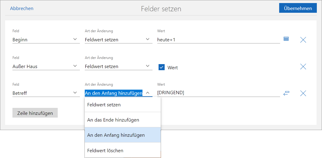The image size is (322, 158).
Task: Delete the Betreff row
Action: point(303,93)
